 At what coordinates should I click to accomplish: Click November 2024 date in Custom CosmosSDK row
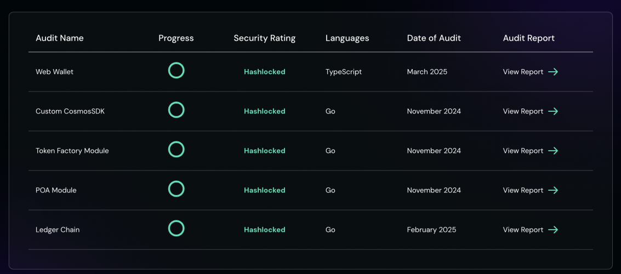point(434,111)
